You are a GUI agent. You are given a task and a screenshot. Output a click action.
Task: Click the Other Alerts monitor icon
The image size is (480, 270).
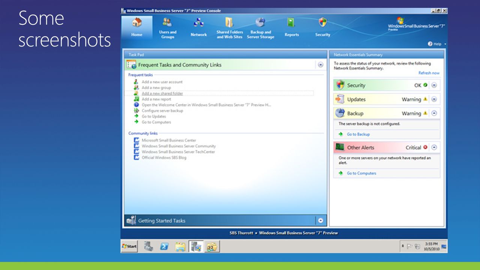340,147
